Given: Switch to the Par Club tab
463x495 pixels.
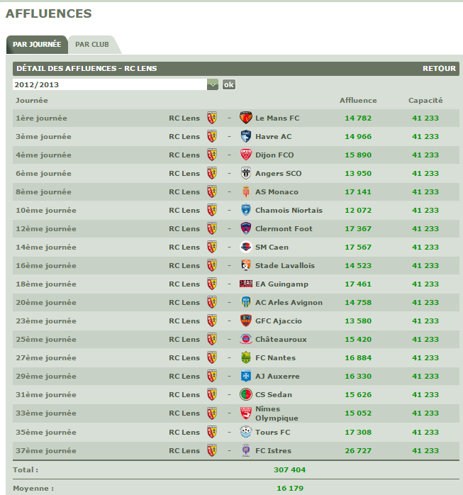Looking at the screenshot, I should pos(92,45).
